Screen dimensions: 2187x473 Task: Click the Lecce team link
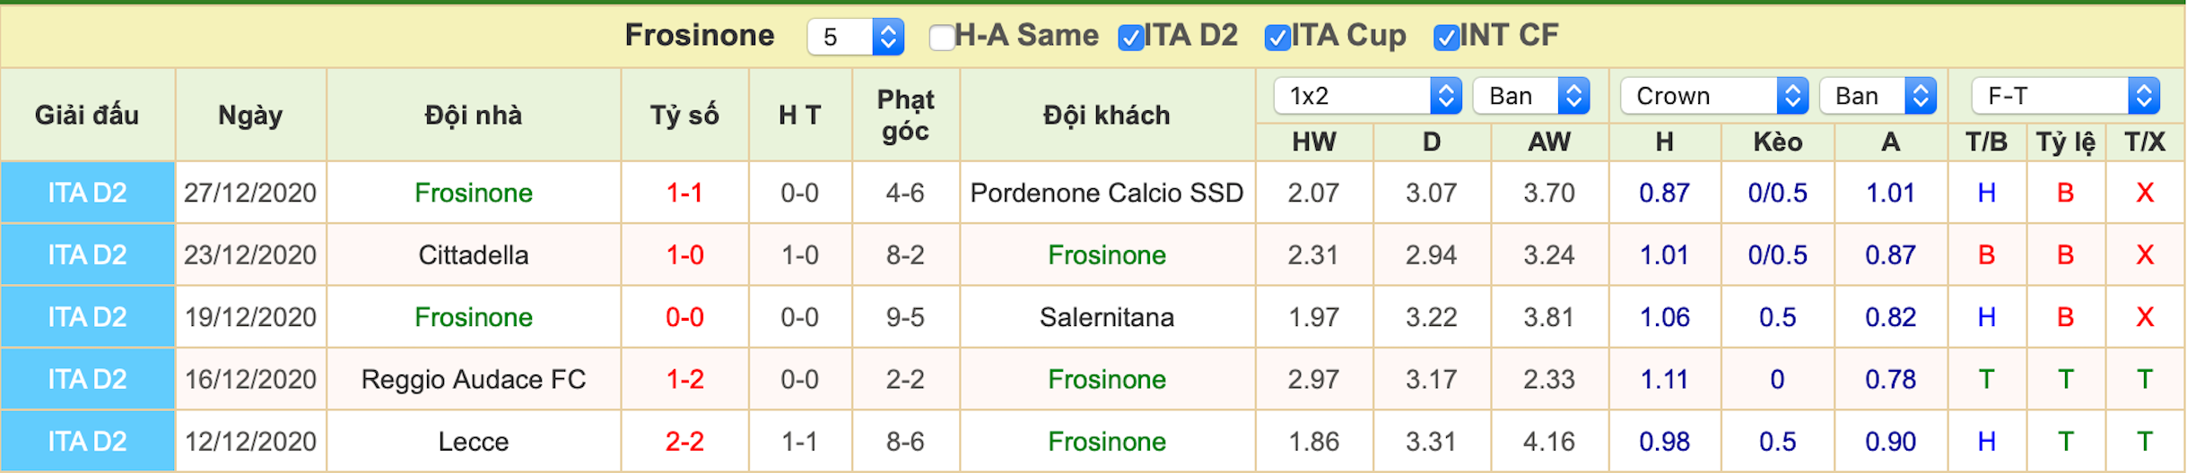[x=474, y=442]
